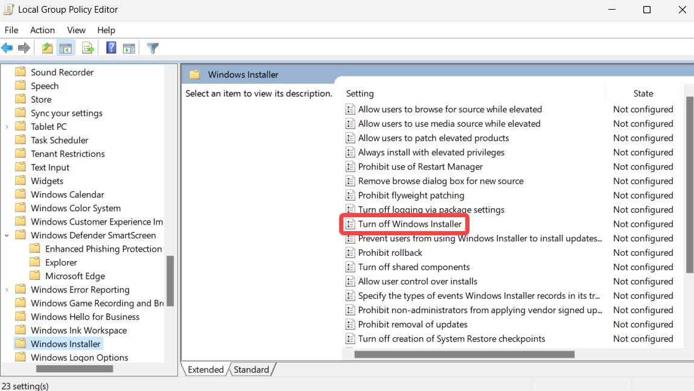Click the Up One Level folder icon

point(48,48)
